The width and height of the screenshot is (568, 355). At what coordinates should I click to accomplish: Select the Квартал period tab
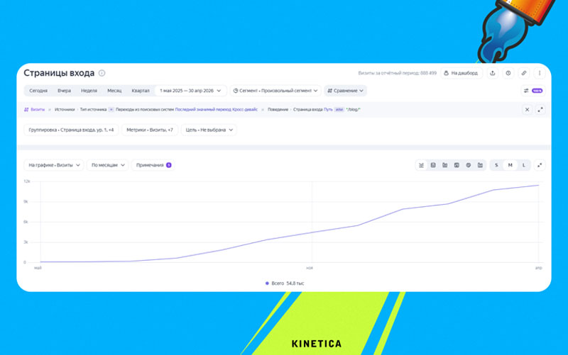click(x=141, y=91)
